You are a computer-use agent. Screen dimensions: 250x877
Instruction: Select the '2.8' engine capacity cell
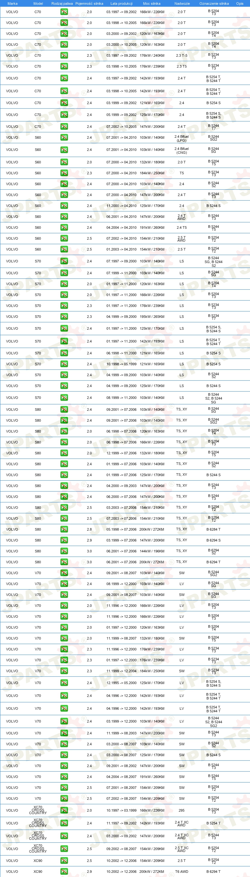tap(89, 529)
